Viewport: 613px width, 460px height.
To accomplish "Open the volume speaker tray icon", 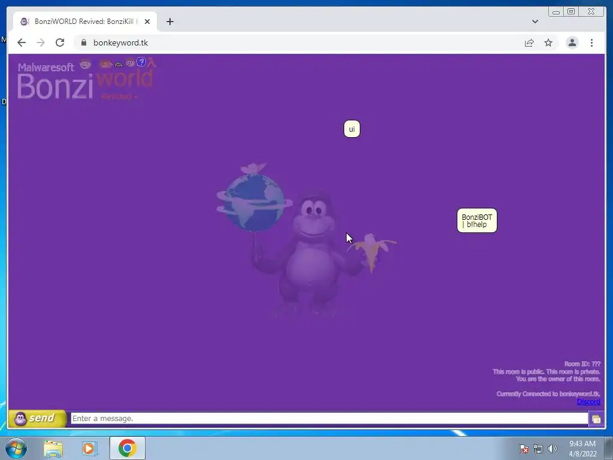I will 553,449.
